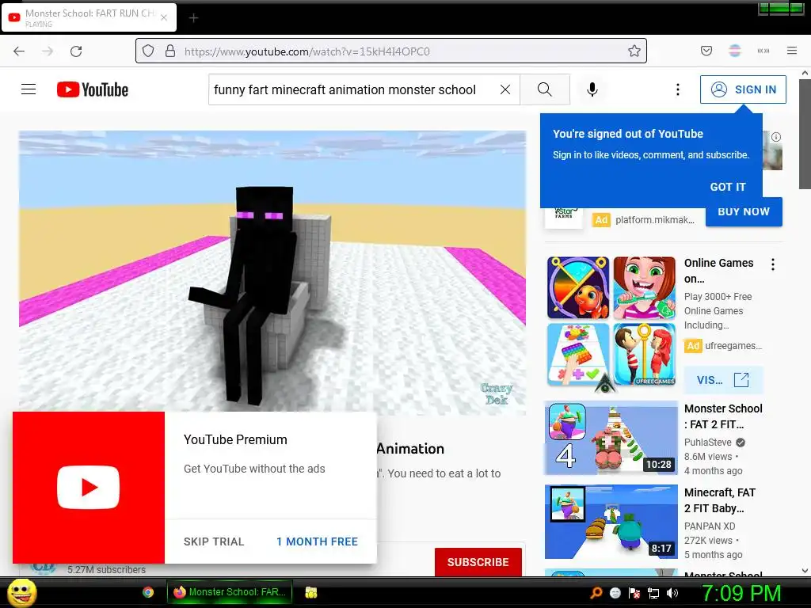Screen dimensions: 811x608
Task: Click the network tray icon
Action: [x=653, y=593]
